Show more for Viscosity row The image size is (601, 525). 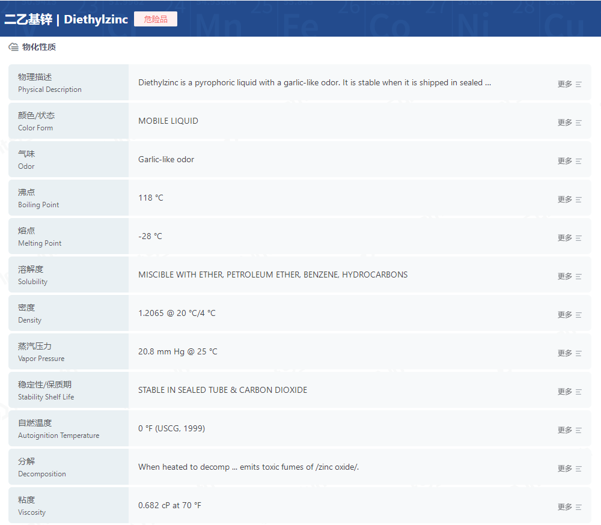click(x=570, y=507)
